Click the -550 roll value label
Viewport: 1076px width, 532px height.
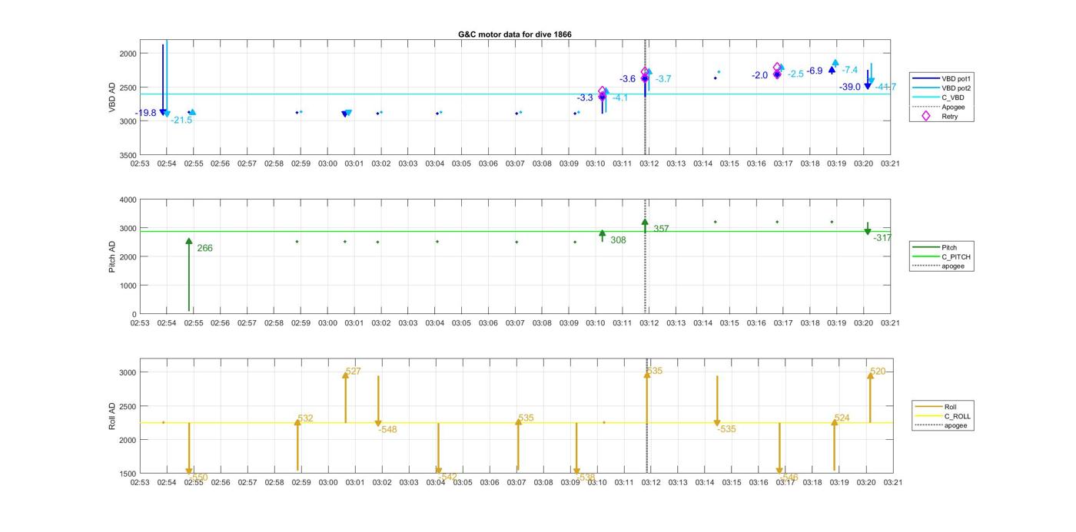click(x=198, y=477)
